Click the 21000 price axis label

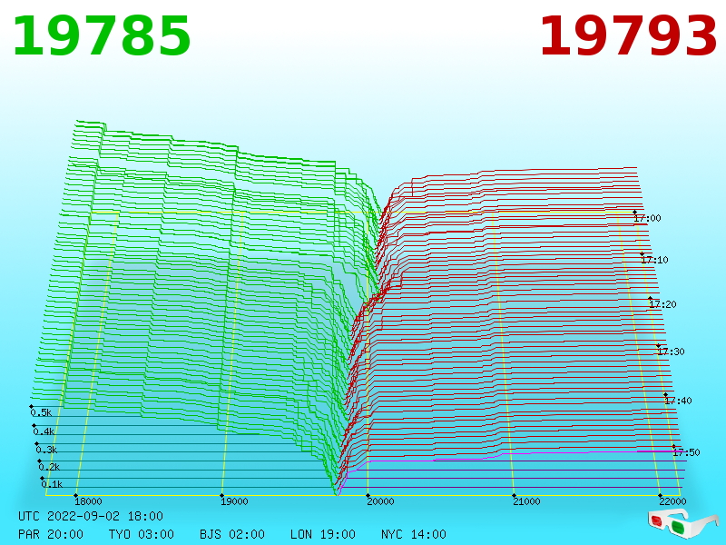(526, 501)
